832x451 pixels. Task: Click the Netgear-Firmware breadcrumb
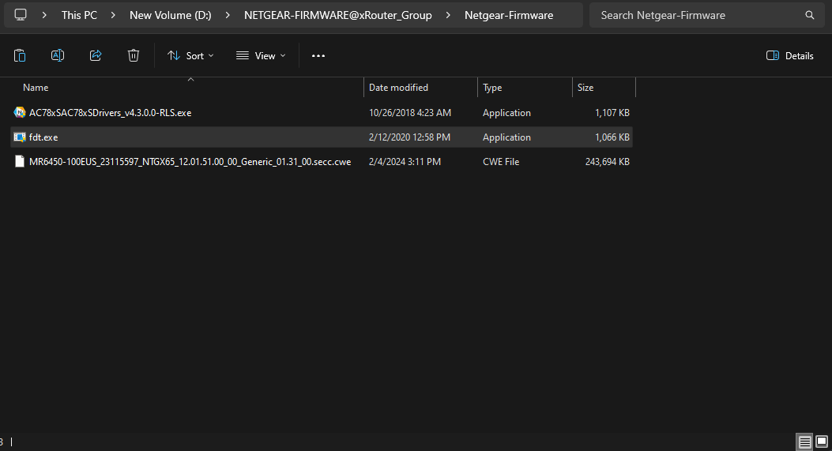[x=509, y=15]
